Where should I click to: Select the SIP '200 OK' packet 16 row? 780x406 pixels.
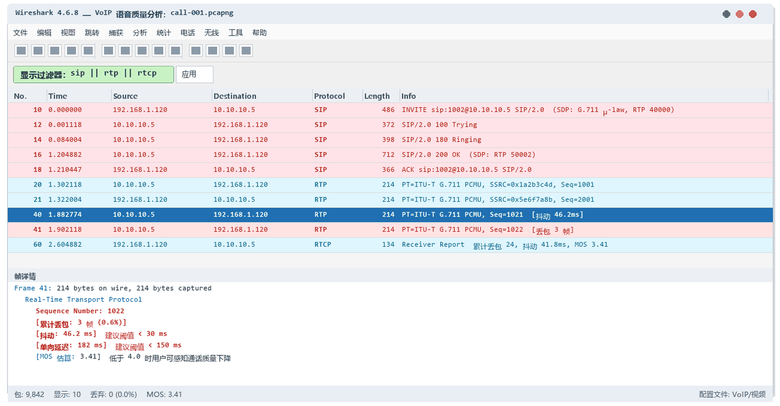pyautogui.click(x=390, y=154)
